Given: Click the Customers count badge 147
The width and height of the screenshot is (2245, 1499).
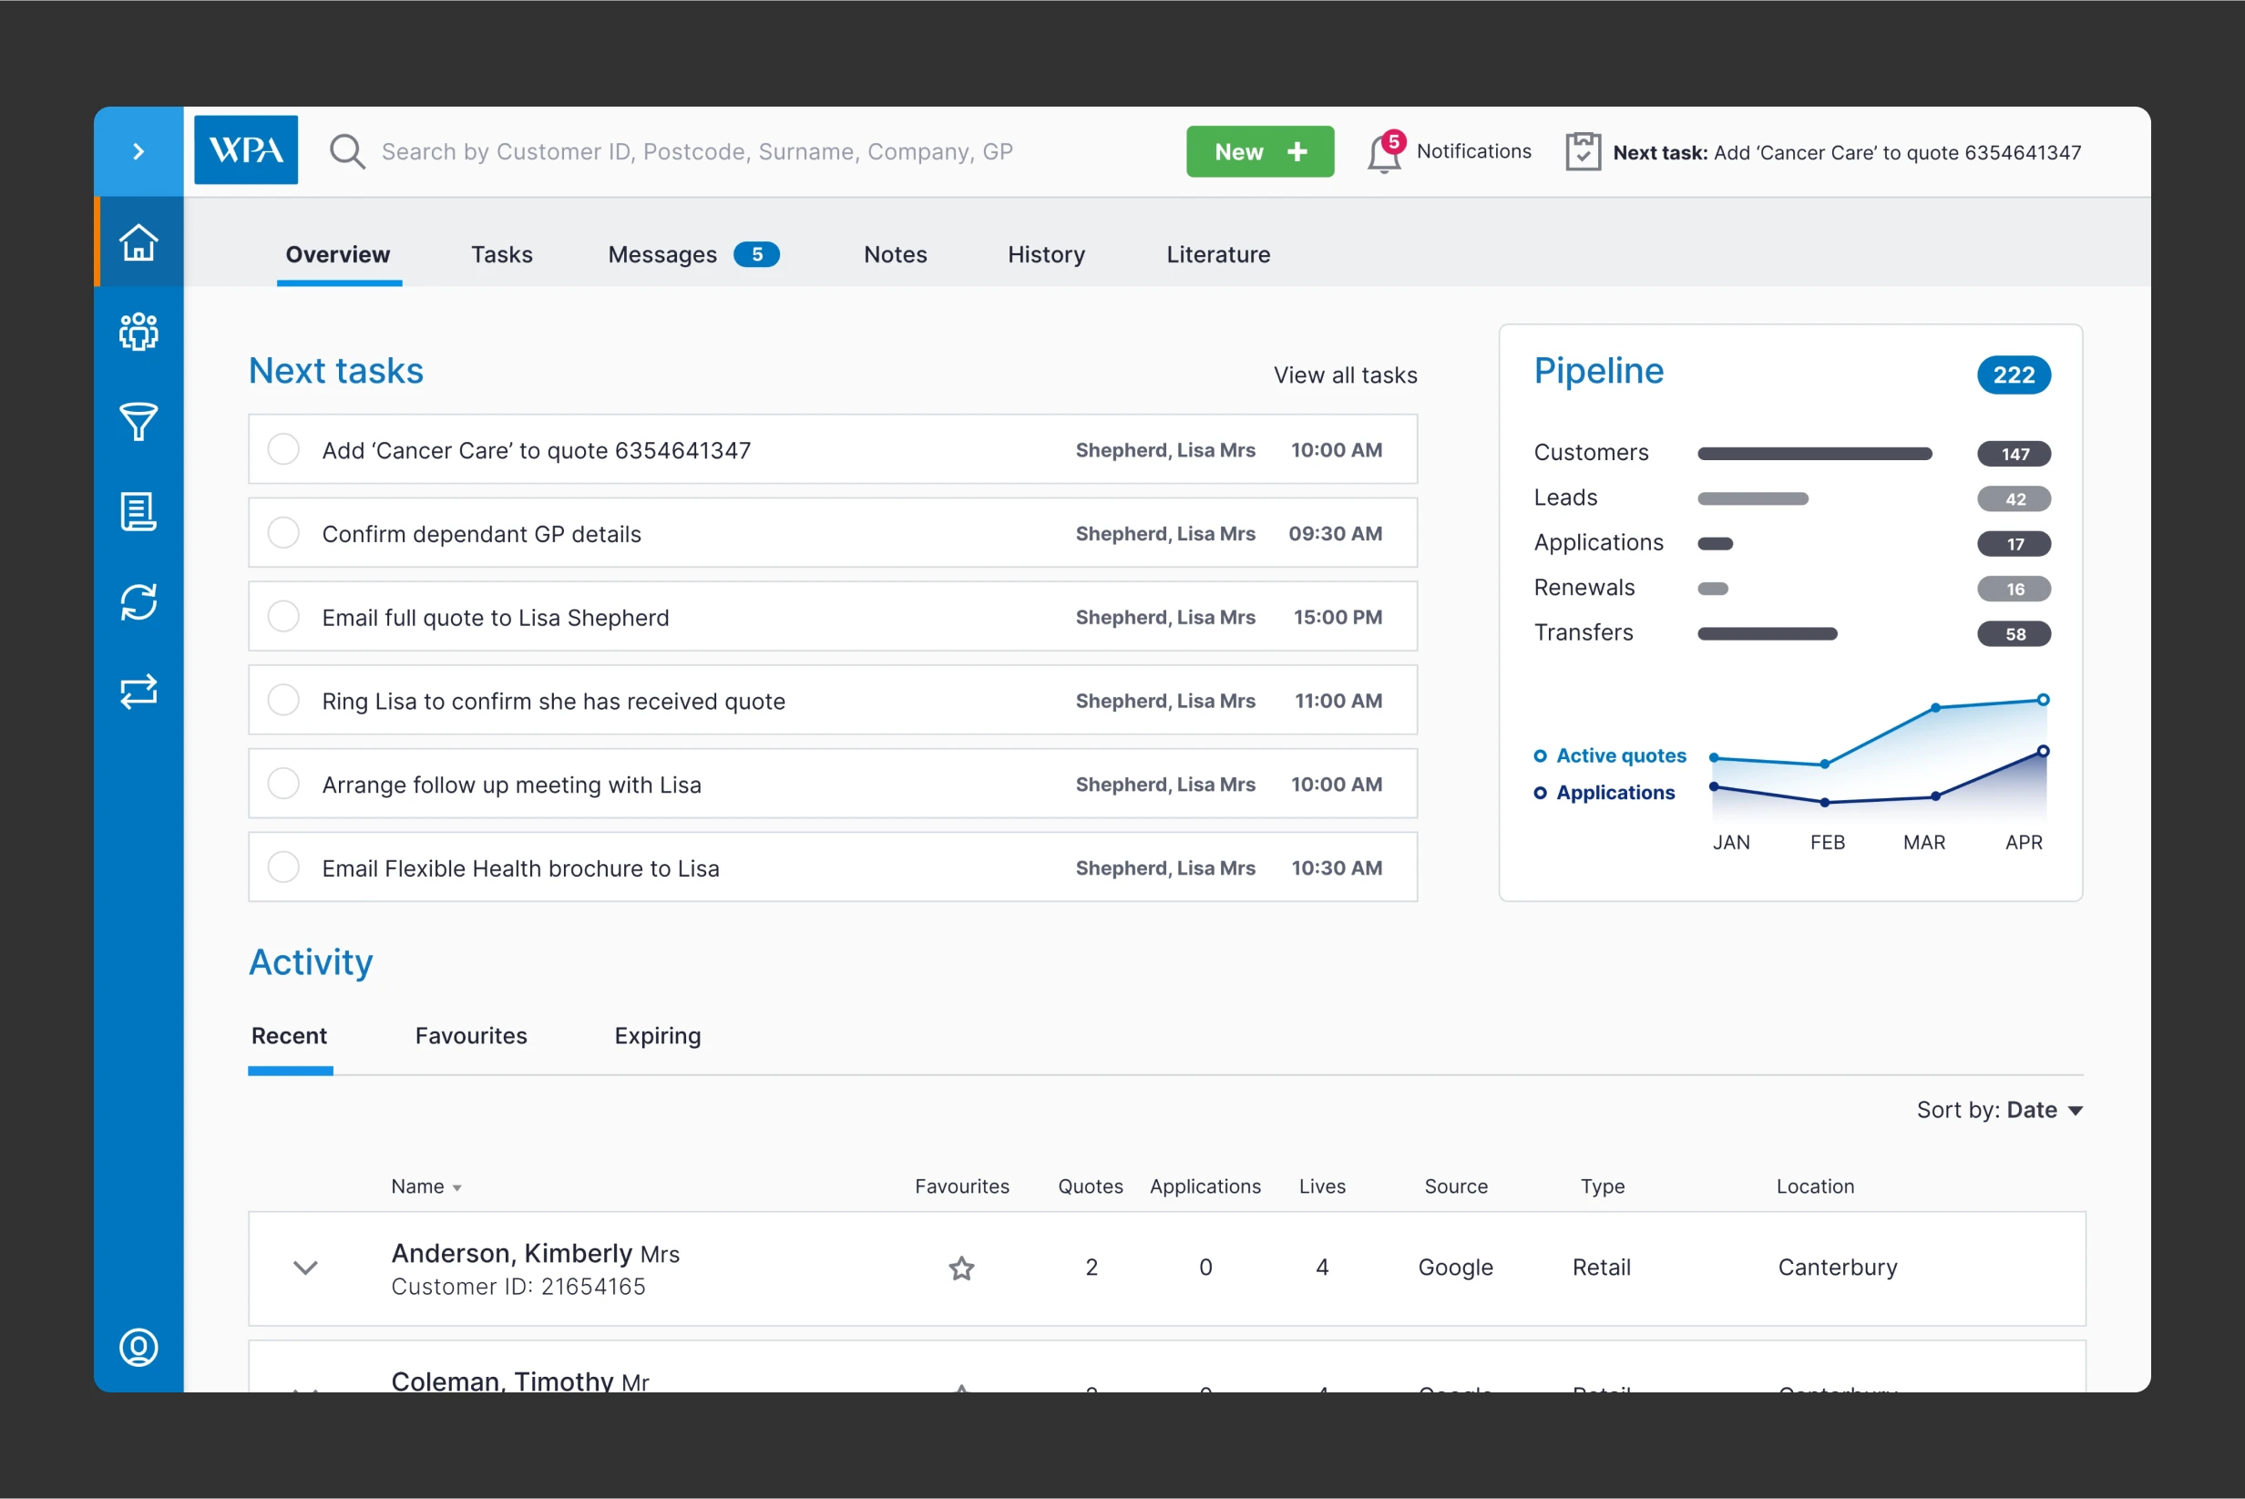Looking at the screenshot, I should click(x=2014, y=453).
